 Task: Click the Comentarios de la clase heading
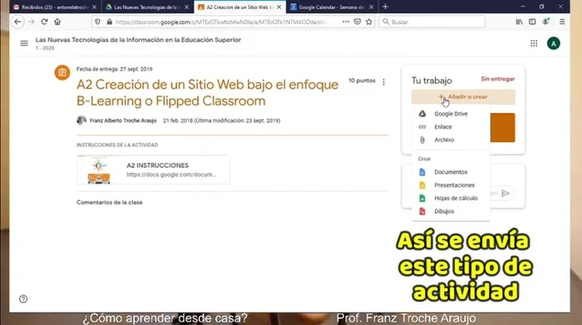point(110,202)
